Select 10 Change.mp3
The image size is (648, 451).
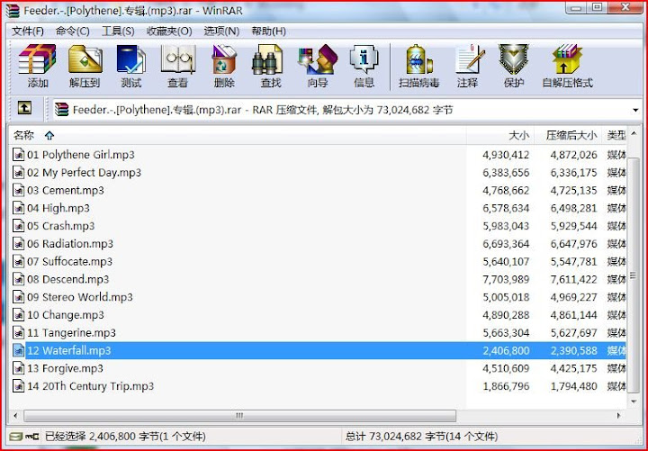66,314
